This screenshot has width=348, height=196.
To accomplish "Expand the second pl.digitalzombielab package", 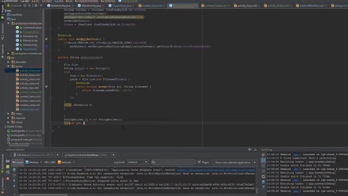I will point(9,53).
